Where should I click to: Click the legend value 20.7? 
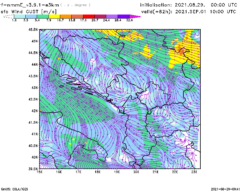coord(95,20)
